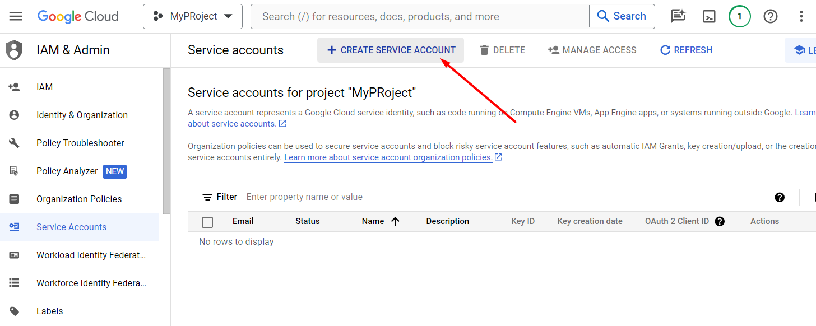Image resolution: width=816 pixels, height=326 pixels.
Task: Click the DELETE toolbar button
Action: (502, 50)
